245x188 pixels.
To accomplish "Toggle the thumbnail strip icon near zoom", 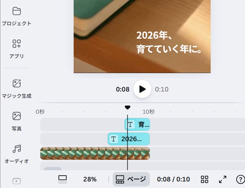I will 62,179.
